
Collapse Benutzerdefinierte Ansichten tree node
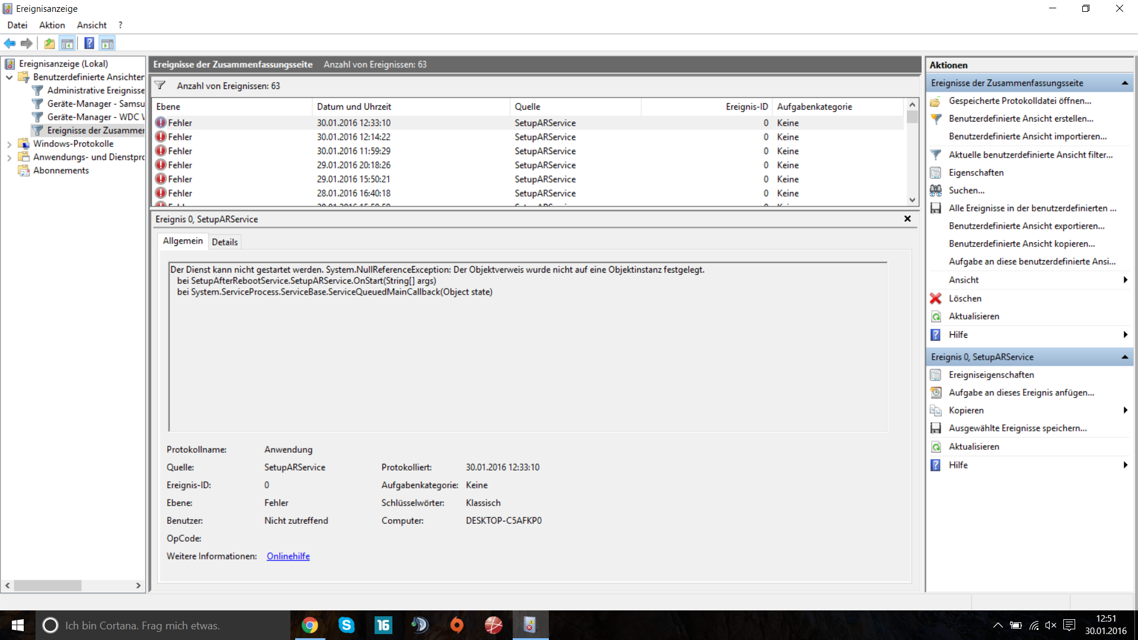[9, 77]
